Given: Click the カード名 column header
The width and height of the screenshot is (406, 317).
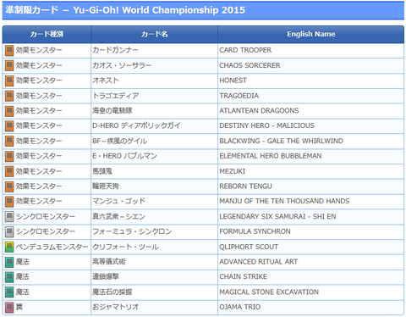Looking at the screenshot, I should click(x=154, y=34).
